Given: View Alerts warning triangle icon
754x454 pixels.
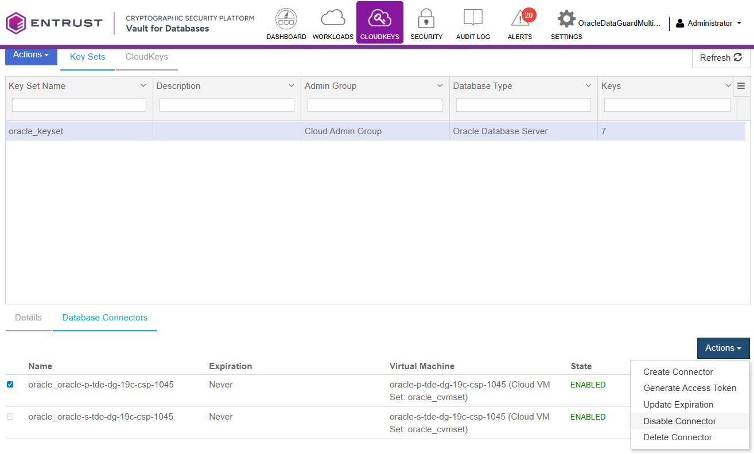Looking at the screenshot, I should pyautogui.click(x=519, y=19).
